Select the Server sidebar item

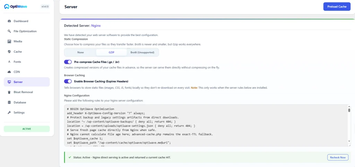tap(27, 82)
